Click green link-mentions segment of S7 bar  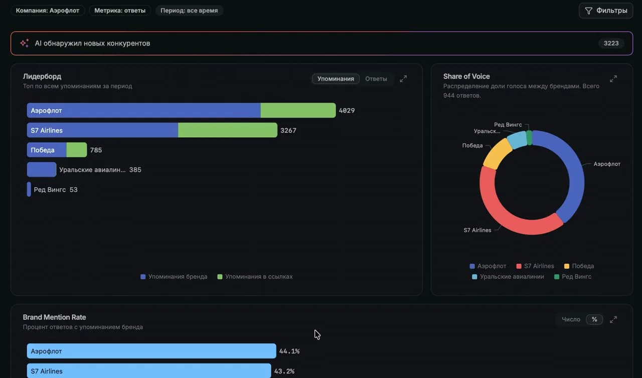pos(228,130)
